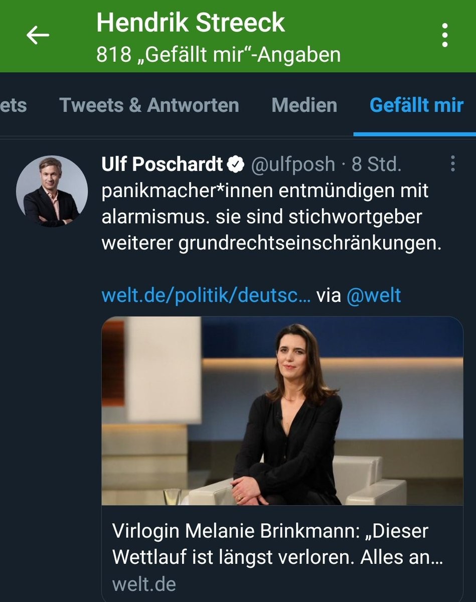
Task: Click the welt.de domain label on the card
Action: point(144,584)
